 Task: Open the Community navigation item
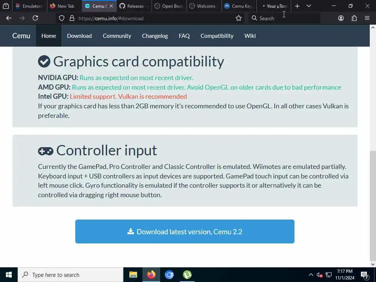coord(117,36)
